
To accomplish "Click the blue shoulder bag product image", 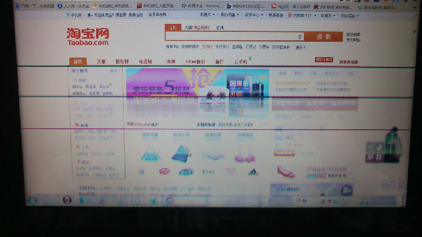I will pyautogui.click(x=181, y=154).
